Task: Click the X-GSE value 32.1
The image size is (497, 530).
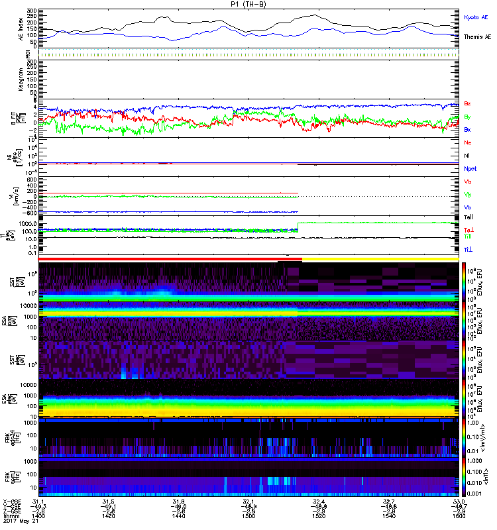Action: click(x=248, y=502)
